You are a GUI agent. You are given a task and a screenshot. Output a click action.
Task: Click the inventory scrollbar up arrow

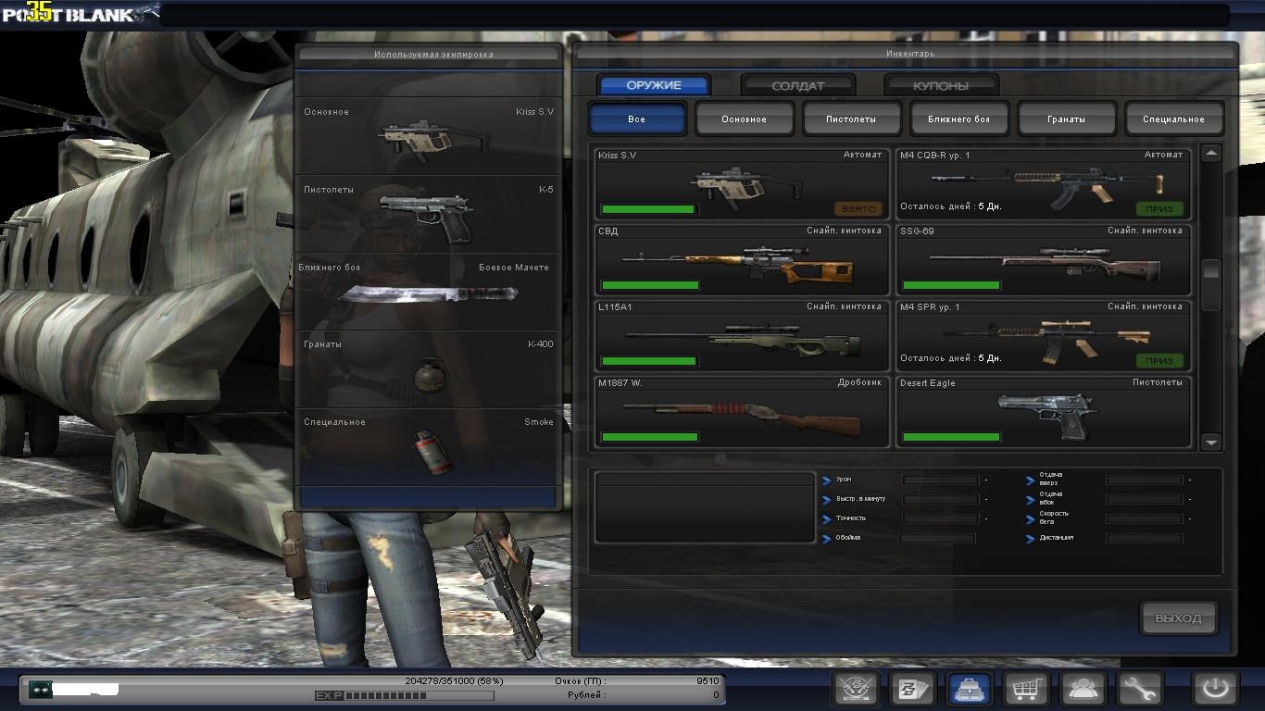[x=1211, y=153]
